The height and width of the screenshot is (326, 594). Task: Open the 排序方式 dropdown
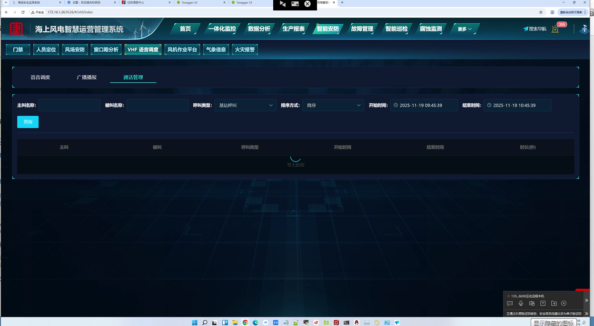[x=333, y=105]
